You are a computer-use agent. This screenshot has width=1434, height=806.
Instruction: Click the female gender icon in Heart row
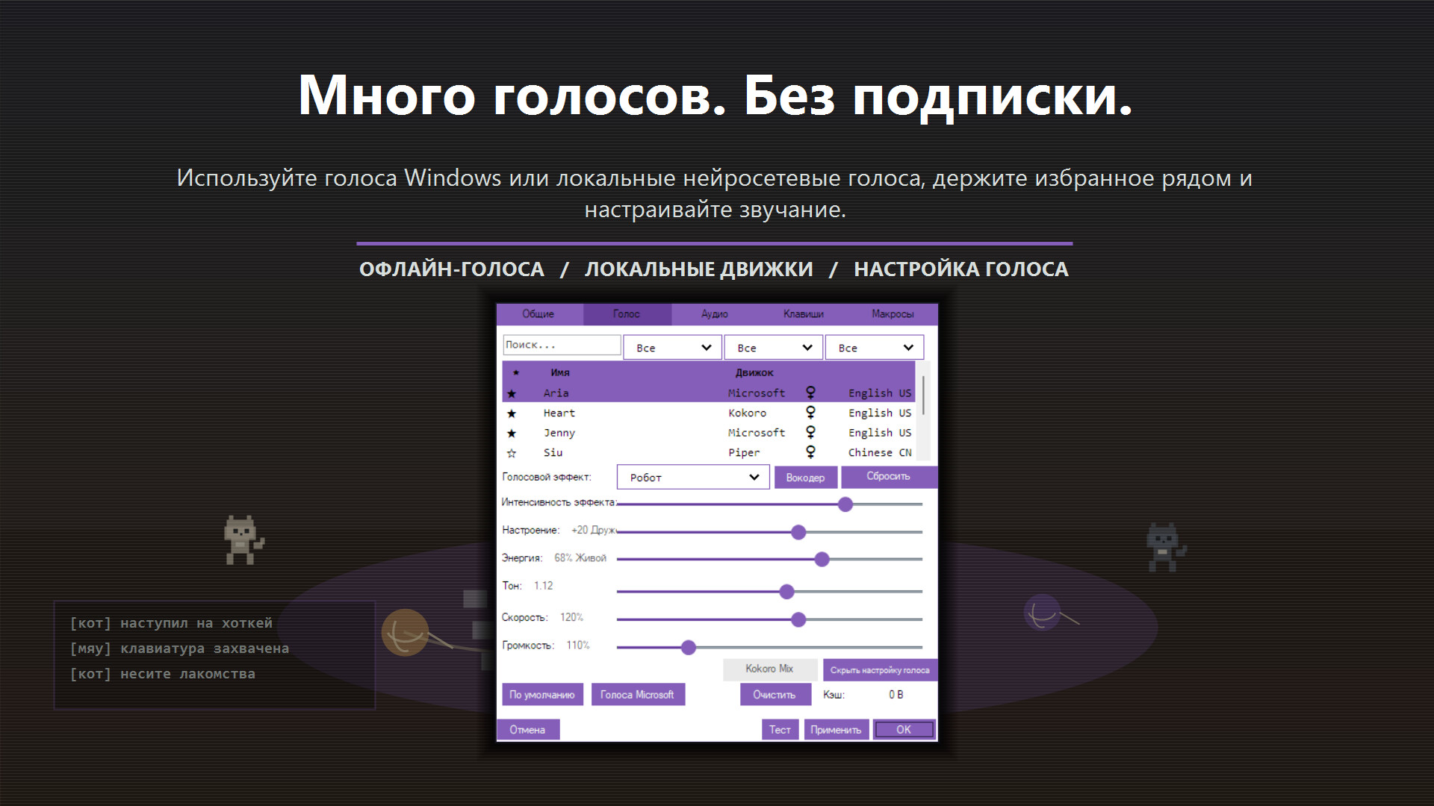(x=810, y=412)
